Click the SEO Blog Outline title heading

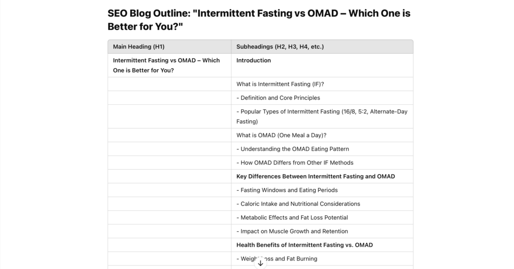pos(259,20)
